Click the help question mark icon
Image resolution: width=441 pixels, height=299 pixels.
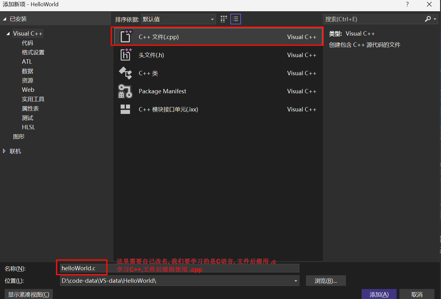[407, 4]
